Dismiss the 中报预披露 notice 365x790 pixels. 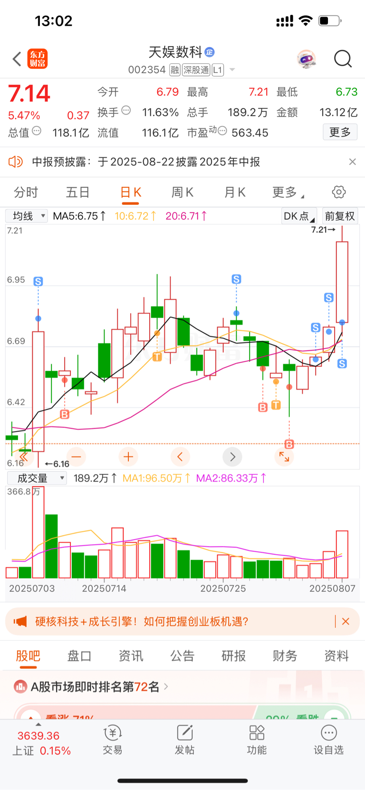(352, 162)
